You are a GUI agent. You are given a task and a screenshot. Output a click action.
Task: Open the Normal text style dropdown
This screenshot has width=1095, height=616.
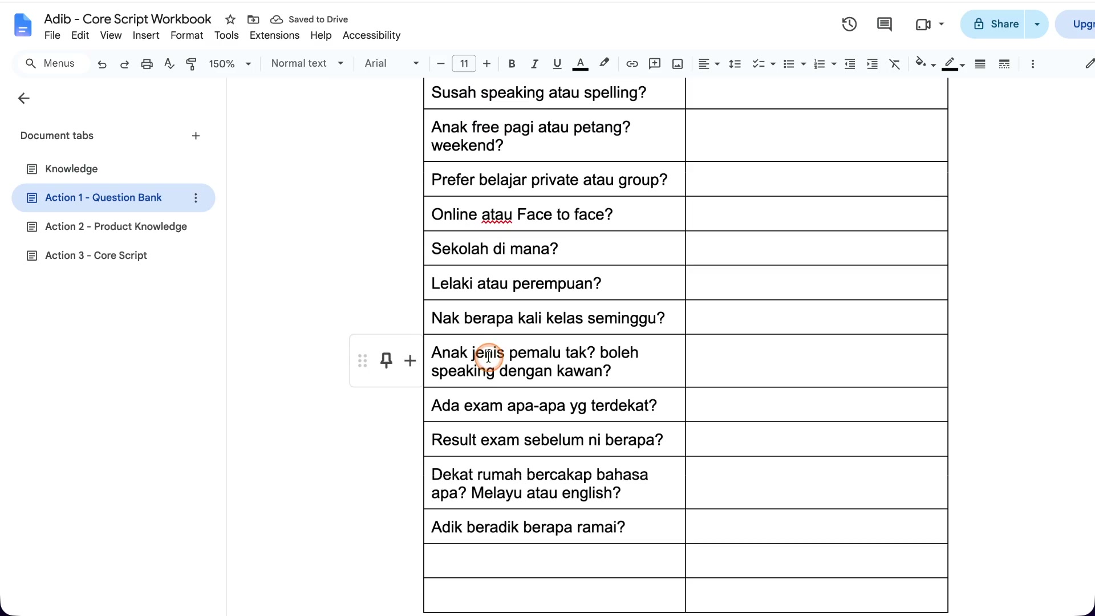tap(307, 63)
